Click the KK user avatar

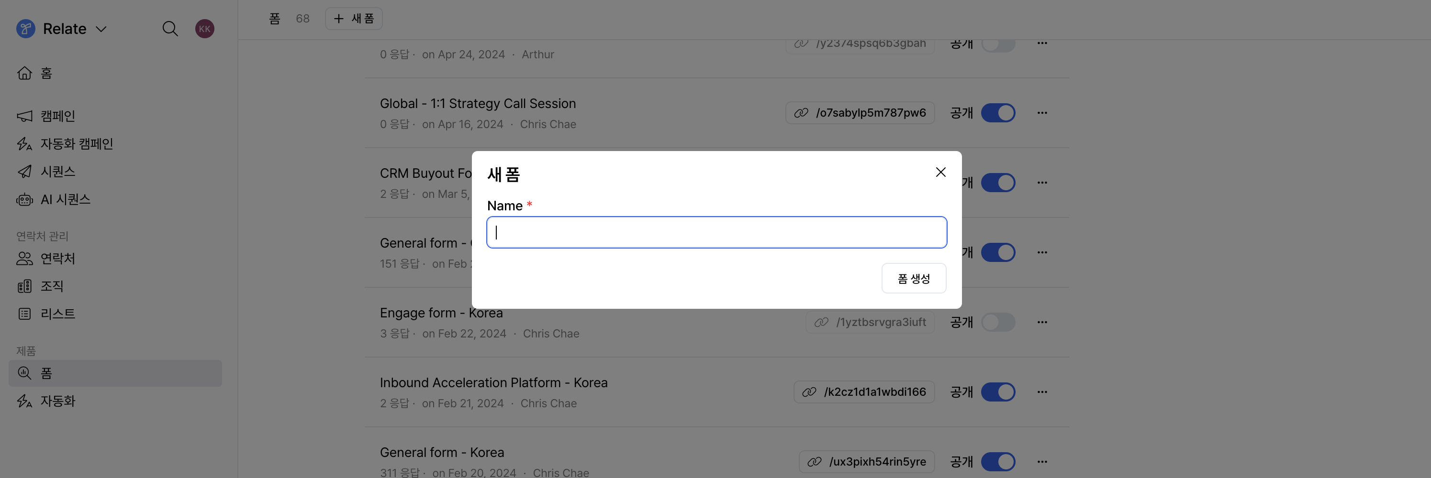coord(204,28)
